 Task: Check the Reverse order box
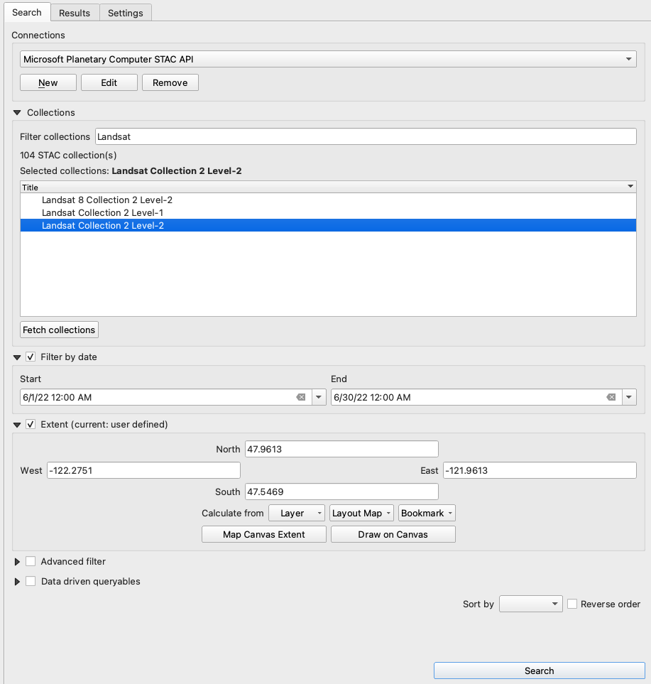(572, 604)
